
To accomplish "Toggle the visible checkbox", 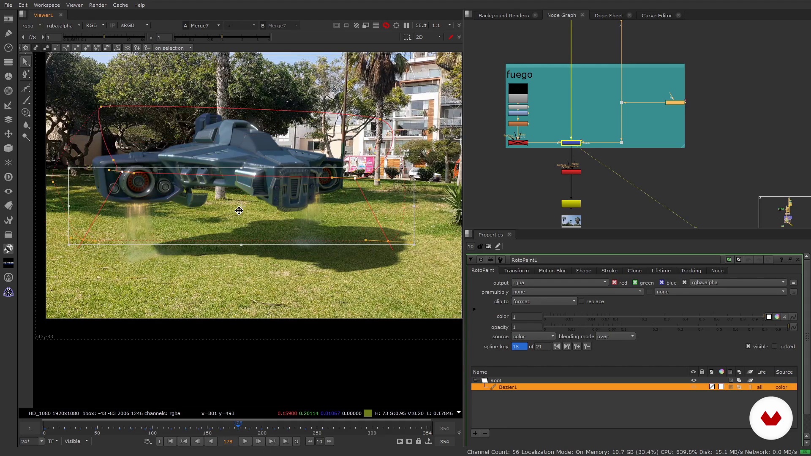I will (748, 346).
